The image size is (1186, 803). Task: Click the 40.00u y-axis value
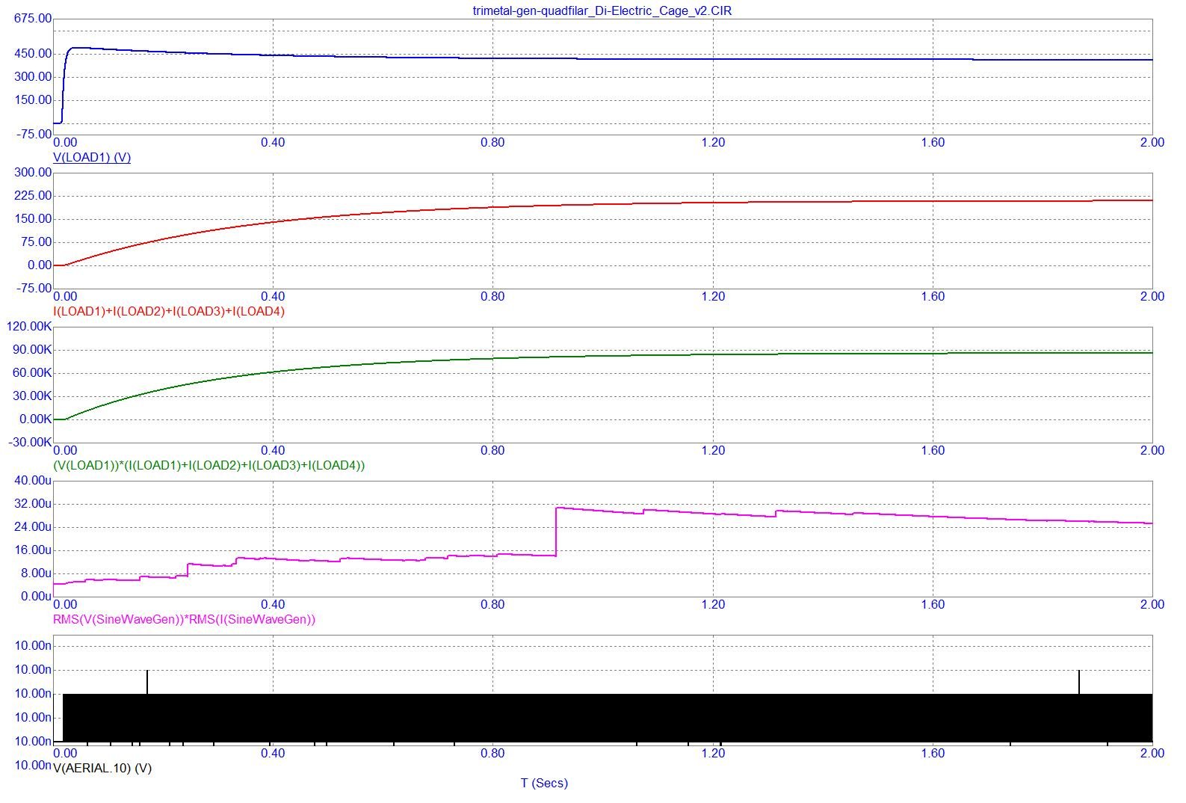[33, 481]
